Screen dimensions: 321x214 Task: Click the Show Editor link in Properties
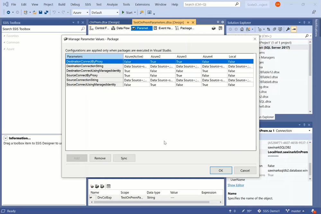236,185
